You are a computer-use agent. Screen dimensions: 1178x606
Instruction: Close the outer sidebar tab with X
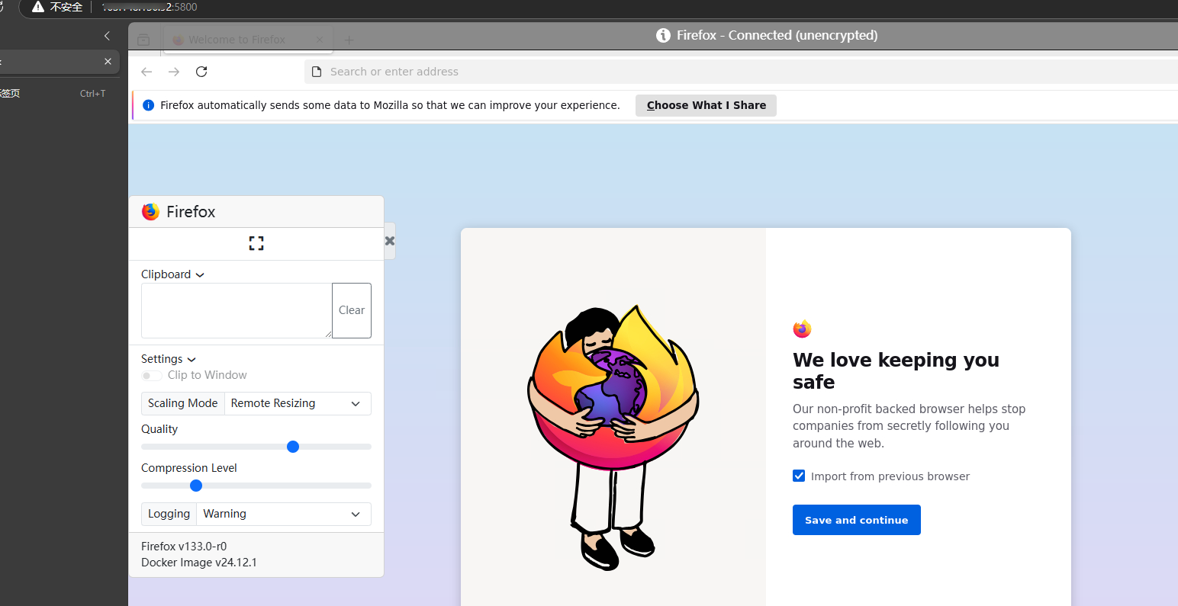pos(108,62)
